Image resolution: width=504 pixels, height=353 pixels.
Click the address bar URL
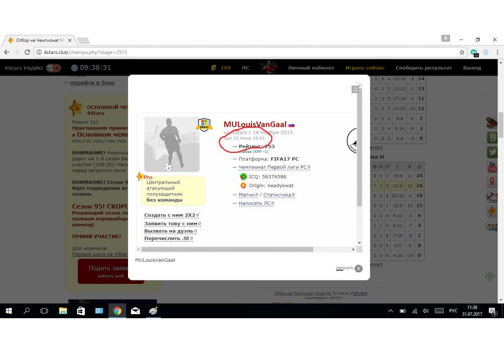click(x=85, y=52)
